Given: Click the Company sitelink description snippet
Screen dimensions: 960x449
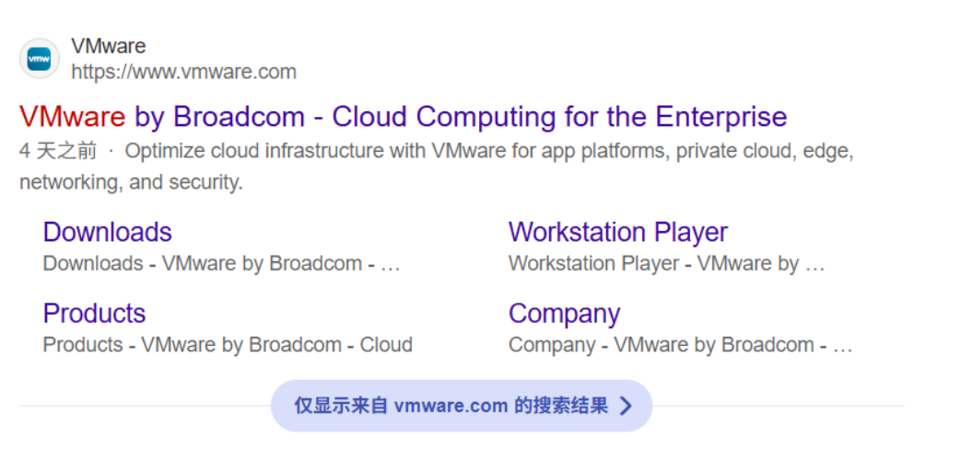Looking at the screenshot, I should click(680, 345).
